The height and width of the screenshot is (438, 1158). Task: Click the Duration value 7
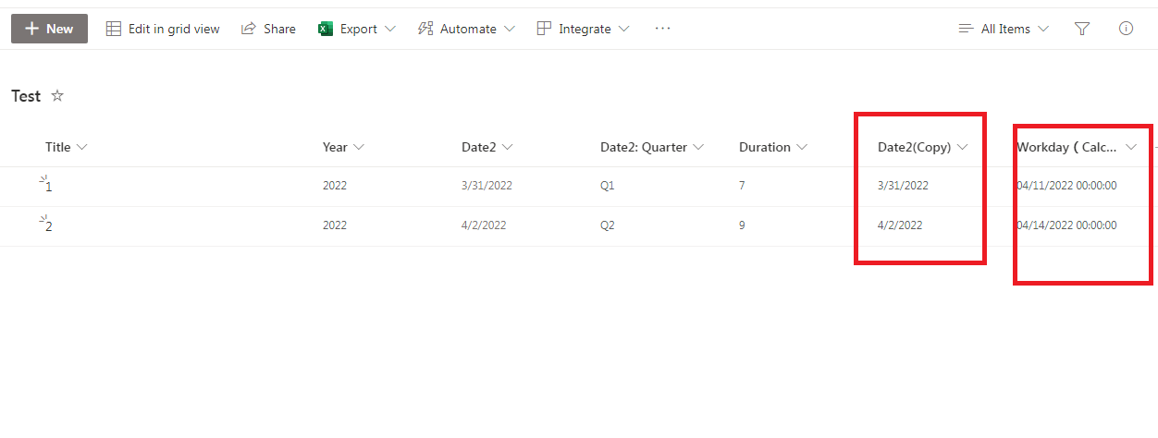742,186
